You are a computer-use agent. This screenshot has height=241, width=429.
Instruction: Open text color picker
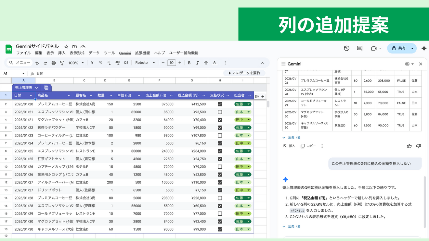click(x=214, y=63)
